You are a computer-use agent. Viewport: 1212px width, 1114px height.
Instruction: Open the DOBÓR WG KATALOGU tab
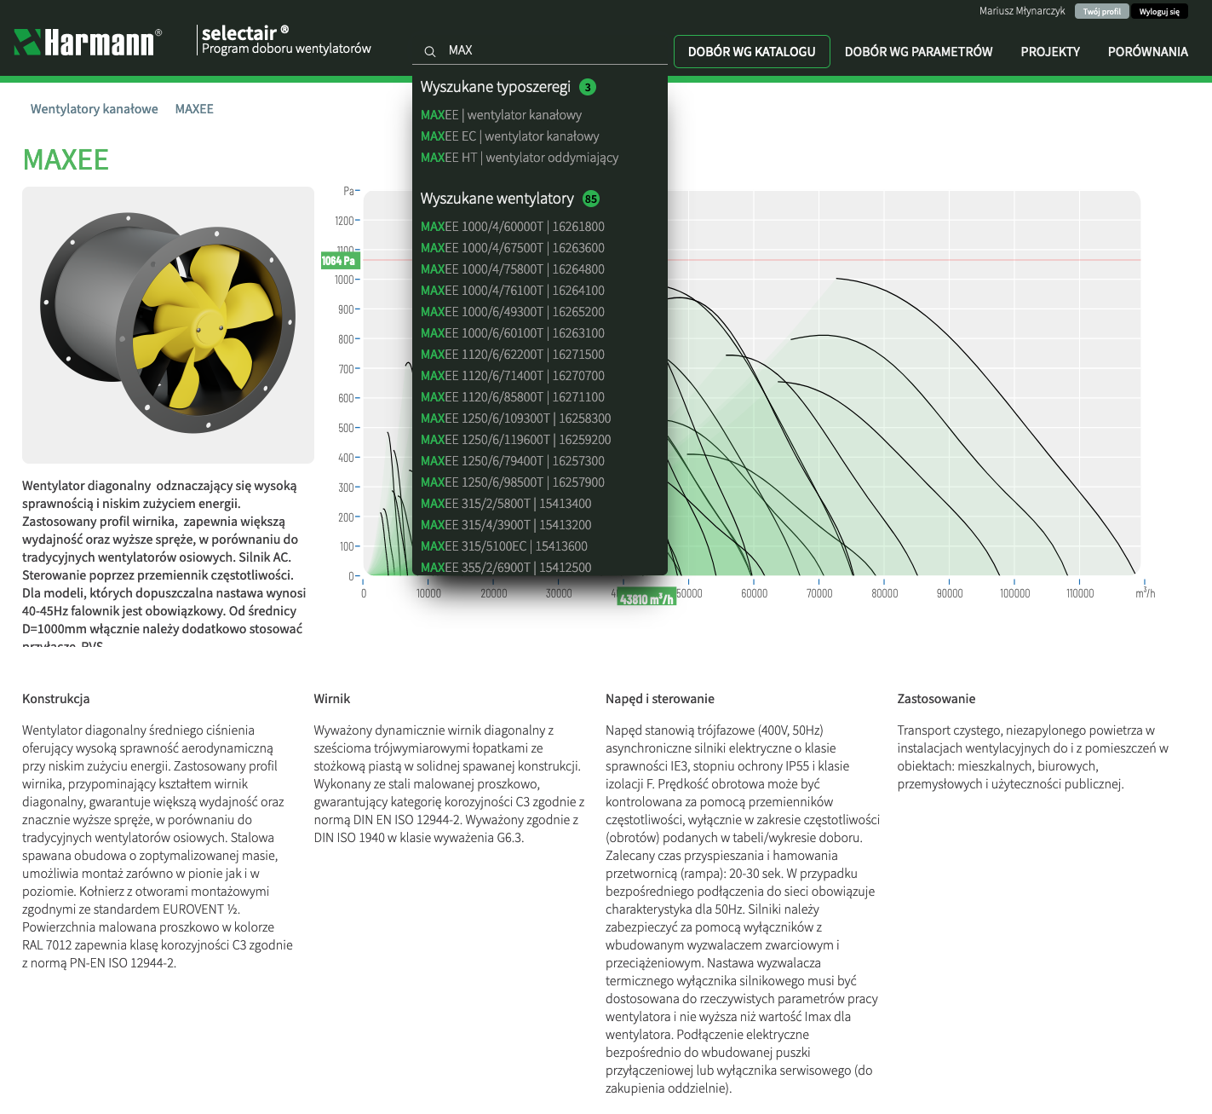coord(752,52)
